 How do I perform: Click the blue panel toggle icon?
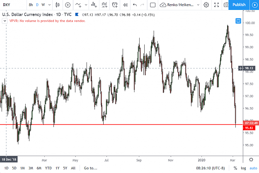[x=238, y=21]
